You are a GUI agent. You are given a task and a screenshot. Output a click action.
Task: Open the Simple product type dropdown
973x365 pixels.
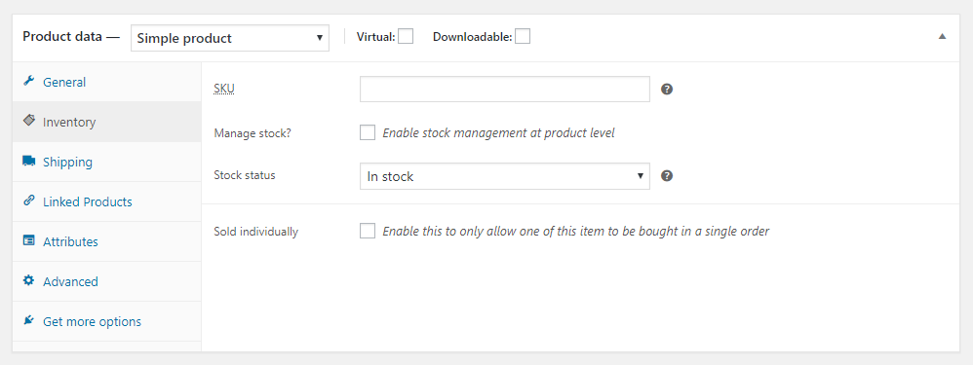pyautogui.click(x=229, y=38)
